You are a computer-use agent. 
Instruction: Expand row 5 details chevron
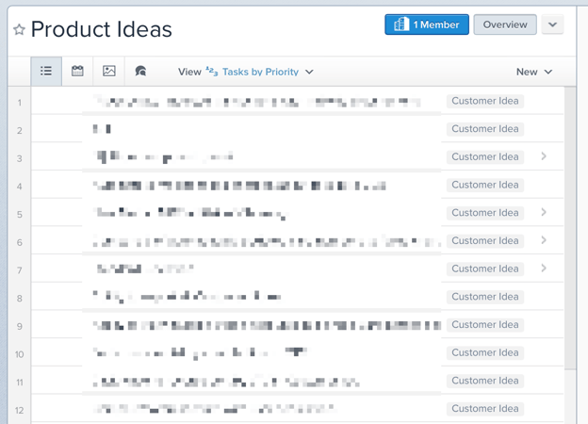[x=544, y=213]
